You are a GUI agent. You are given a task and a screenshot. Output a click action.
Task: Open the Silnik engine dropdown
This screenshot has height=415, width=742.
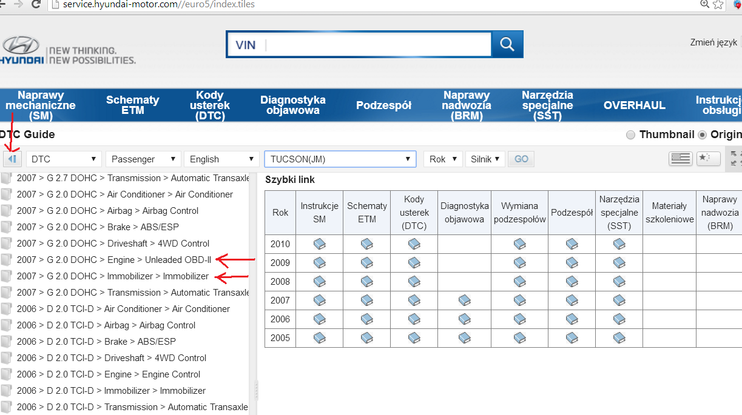(485, 159)
